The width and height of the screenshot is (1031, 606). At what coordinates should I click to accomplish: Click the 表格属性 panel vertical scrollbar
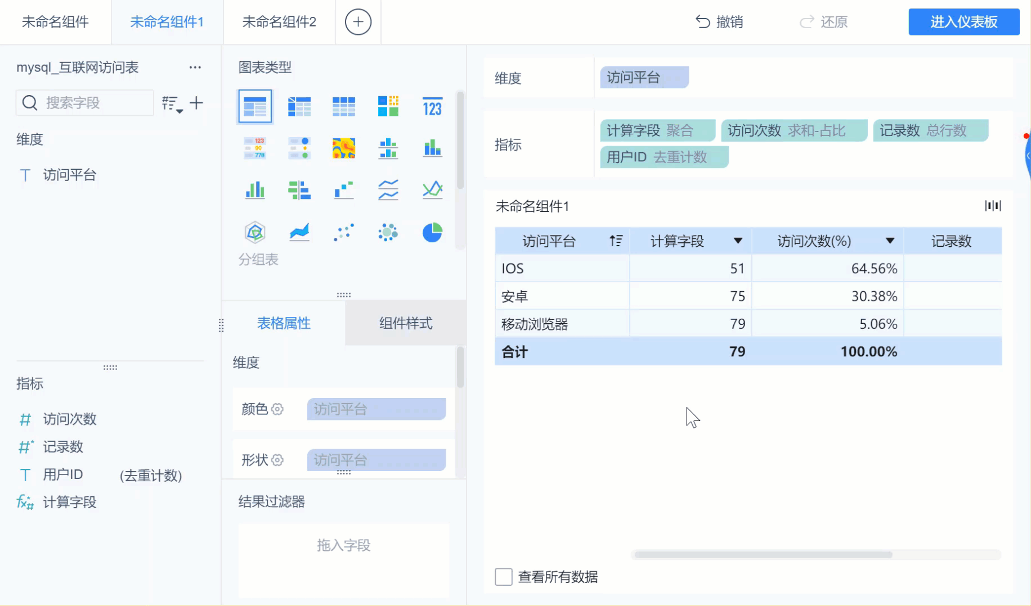pyautogui.click(x=460, y=367)
